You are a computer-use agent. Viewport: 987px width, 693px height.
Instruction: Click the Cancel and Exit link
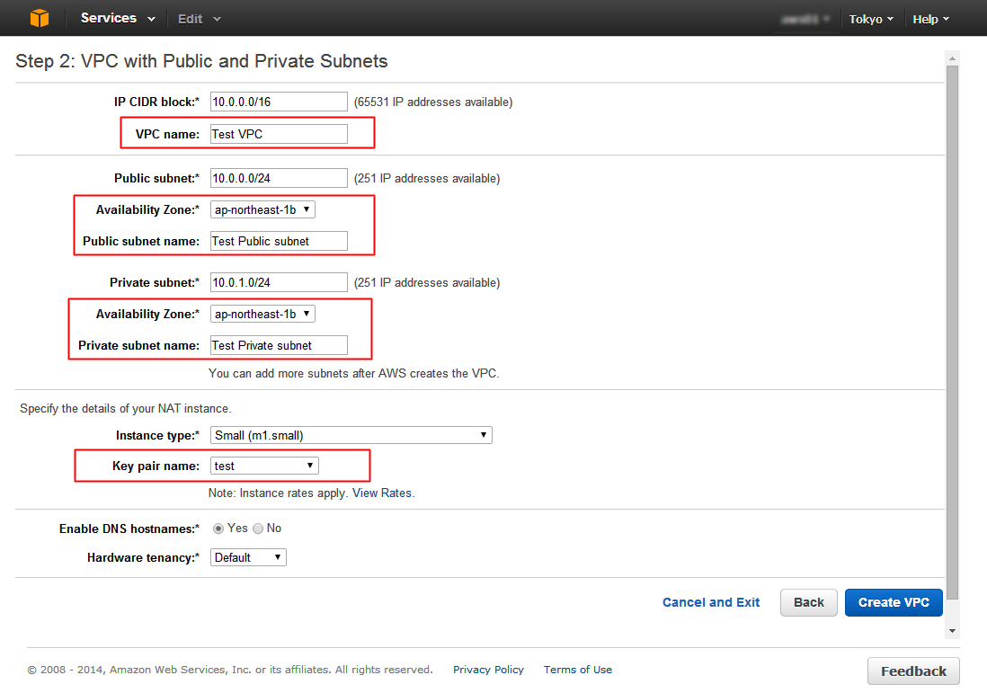711,602
